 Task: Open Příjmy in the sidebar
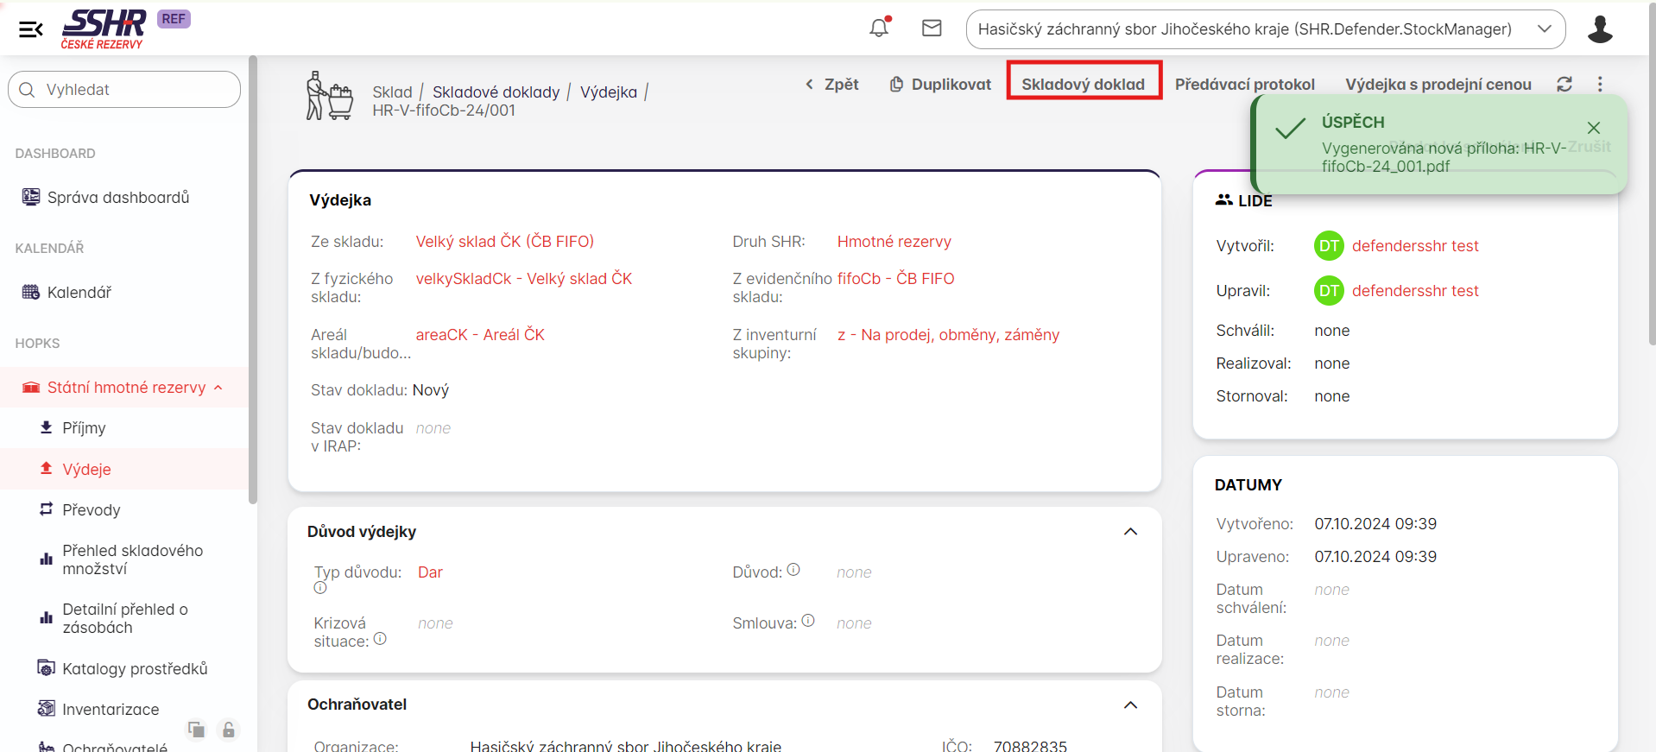[x=84, y=428]
